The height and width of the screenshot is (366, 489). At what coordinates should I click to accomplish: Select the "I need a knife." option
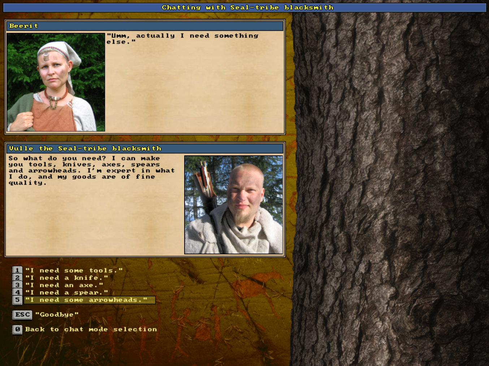(x=66, y=278)
